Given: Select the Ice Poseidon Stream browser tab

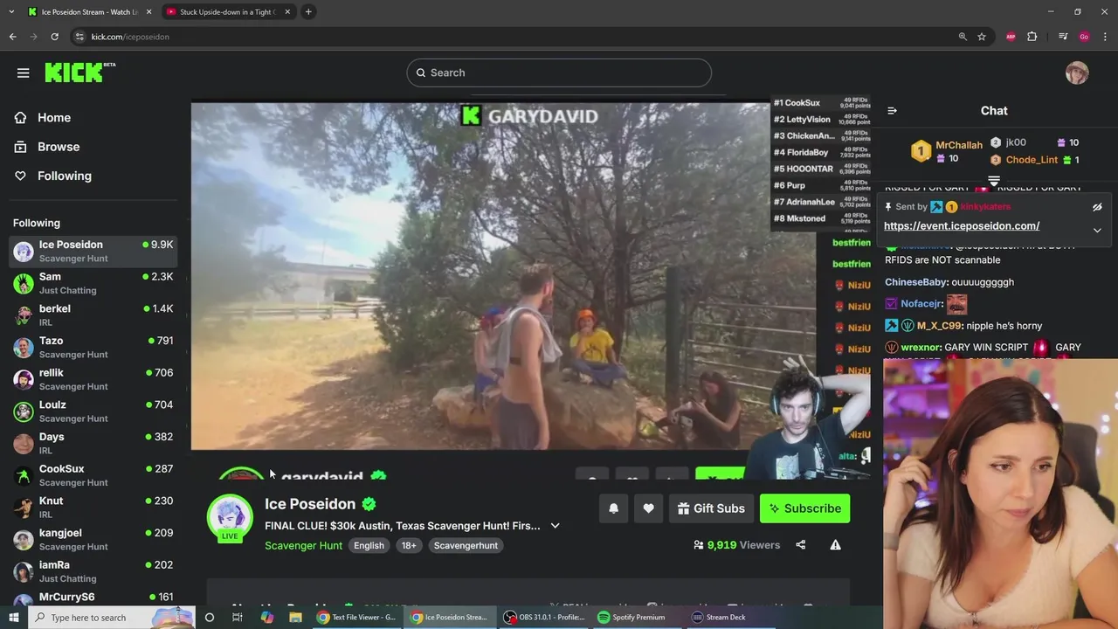Looking at the screenshot, I should (89, 11).
